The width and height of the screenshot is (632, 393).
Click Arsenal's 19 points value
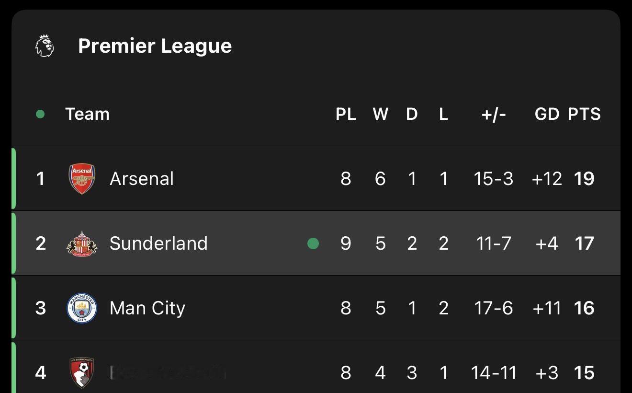point(584,179)
